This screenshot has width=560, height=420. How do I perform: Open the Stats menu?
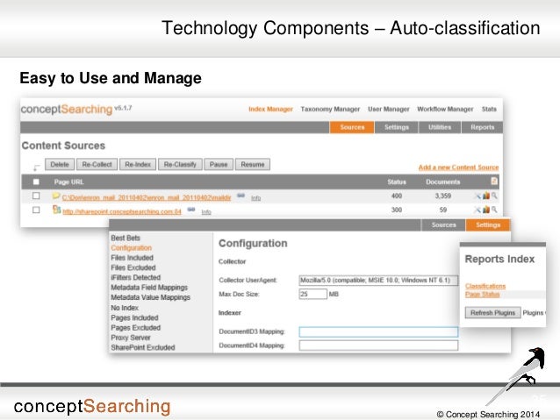pyautogui.click(x=489, y=110)
